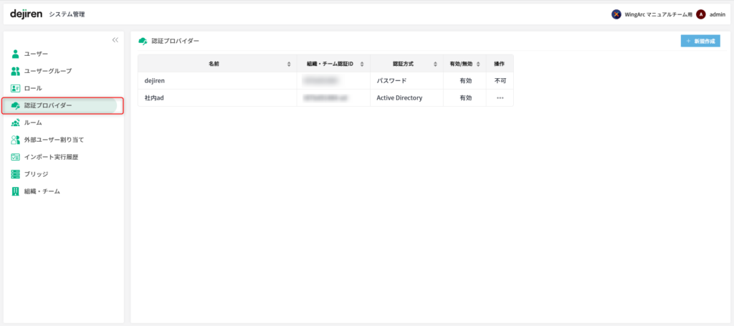The width and height of the screenshot is (734, 326).
Task: Sort table by 認証方式 column
Action: tap(435, 64)
